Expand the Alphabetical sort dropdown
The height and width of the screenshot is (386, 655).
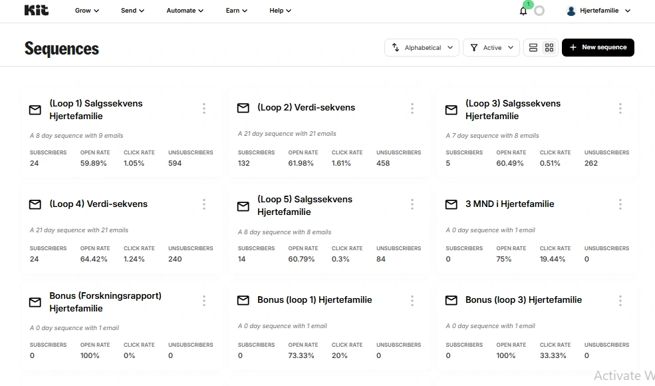point(422,48)
